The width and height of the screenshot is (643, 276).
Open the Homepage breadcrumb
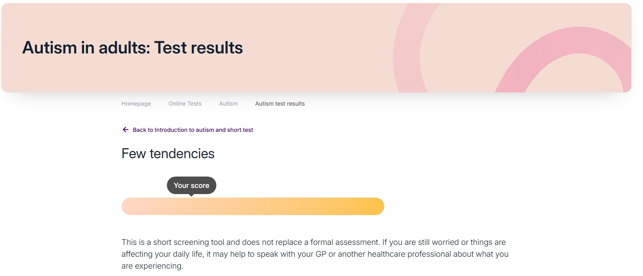tap(136, 104)
